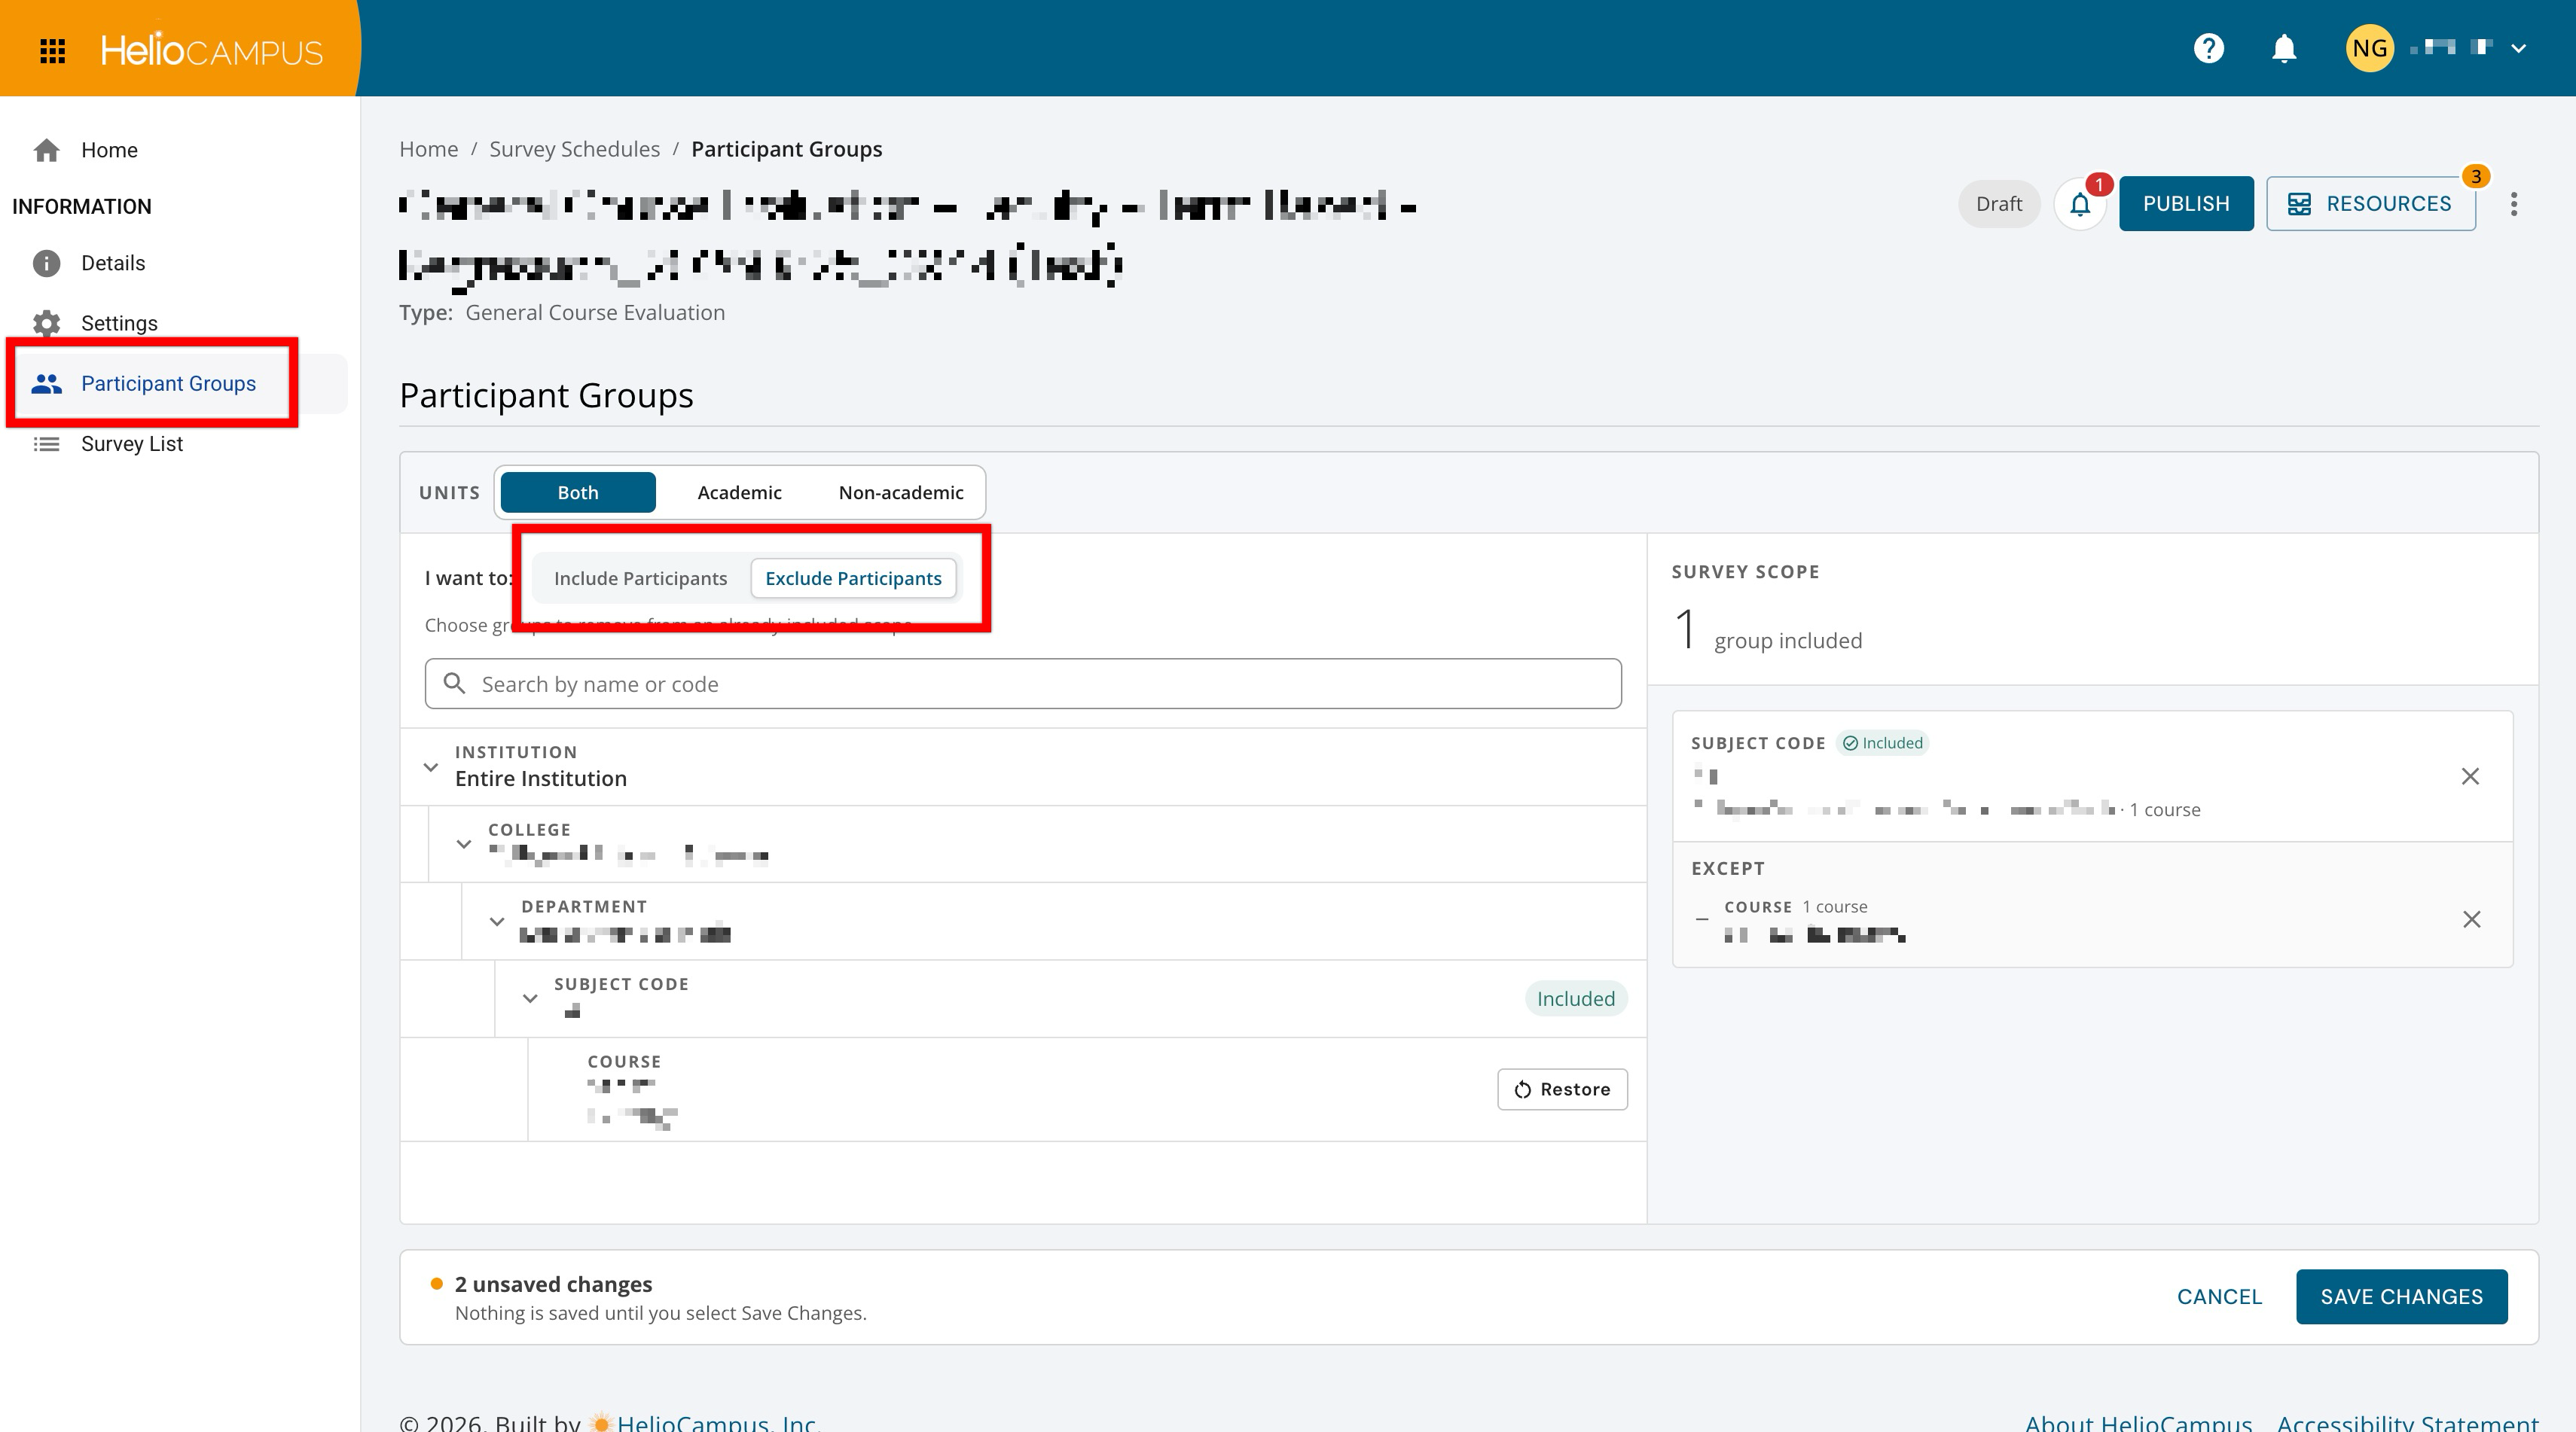Select the Academic units toggle
Screen dimensions: 2576x1432
739,492
